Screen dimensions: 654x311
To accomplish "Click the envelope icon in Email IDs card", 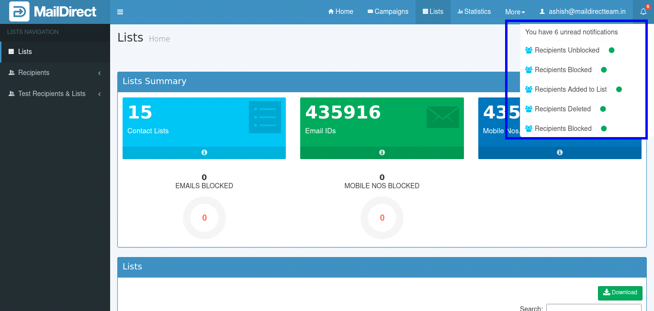I will click(442, 117).
